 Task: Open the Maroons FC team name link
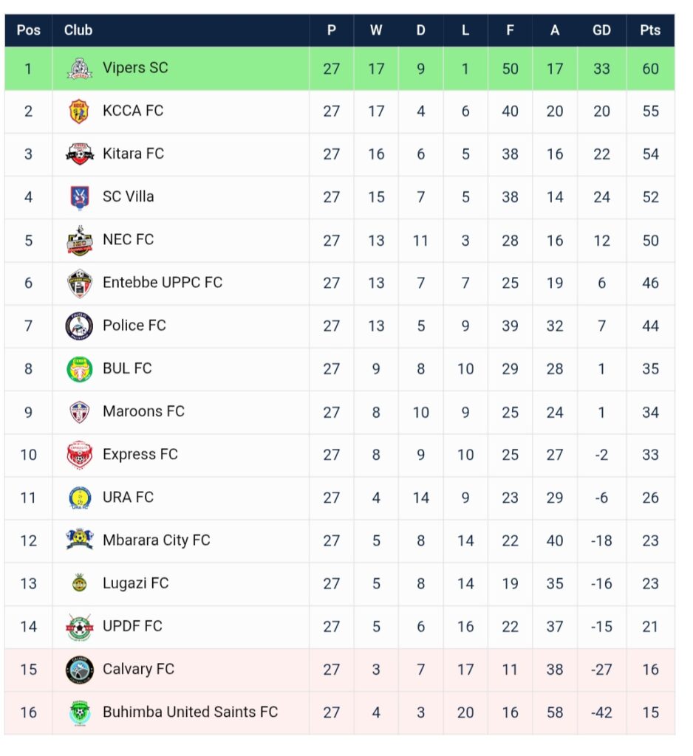(143, 410)
